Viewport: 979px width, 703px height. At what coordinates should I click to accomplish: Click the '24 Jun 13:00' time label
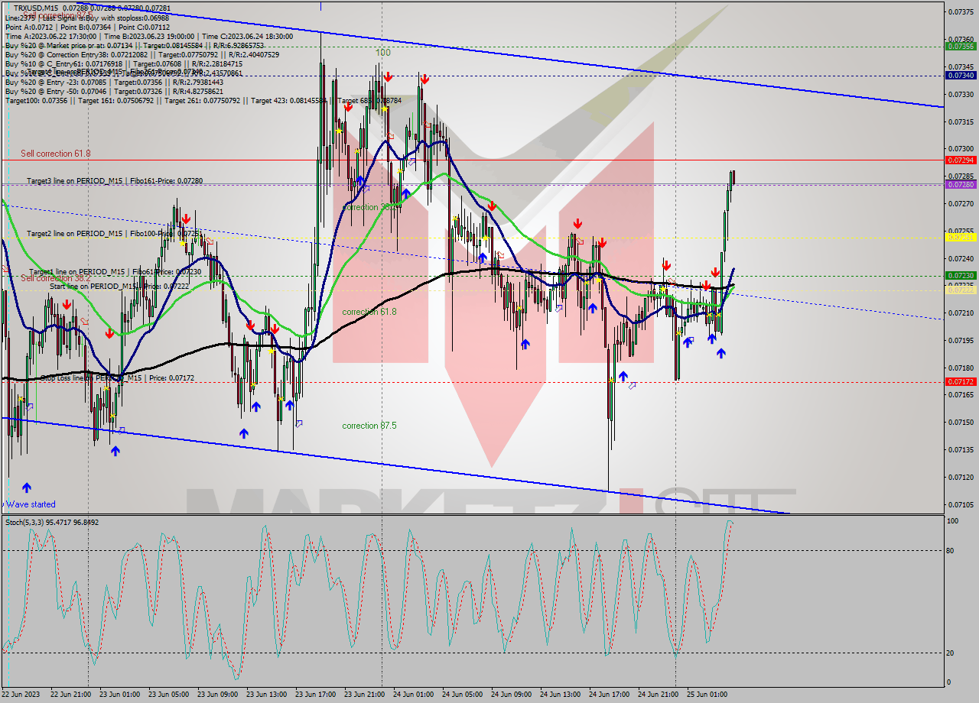(559, 695)
